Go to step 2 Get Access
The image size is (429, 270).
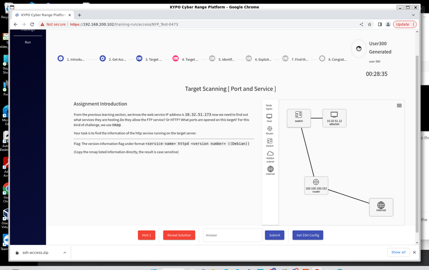(x=114, y=59)
